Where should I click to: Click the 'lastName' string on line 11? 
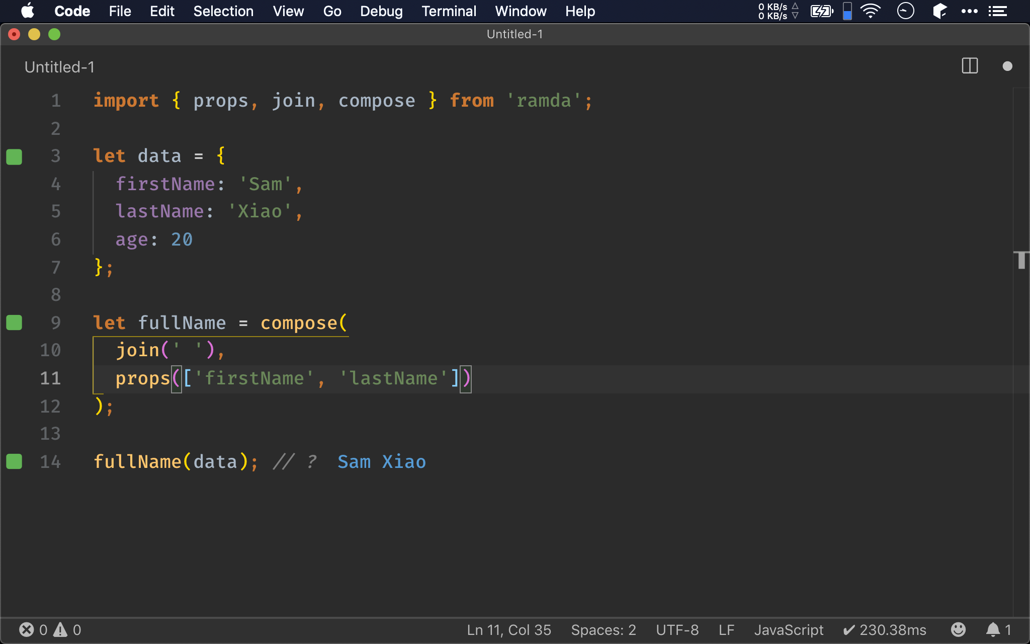[x=393, y=378]
